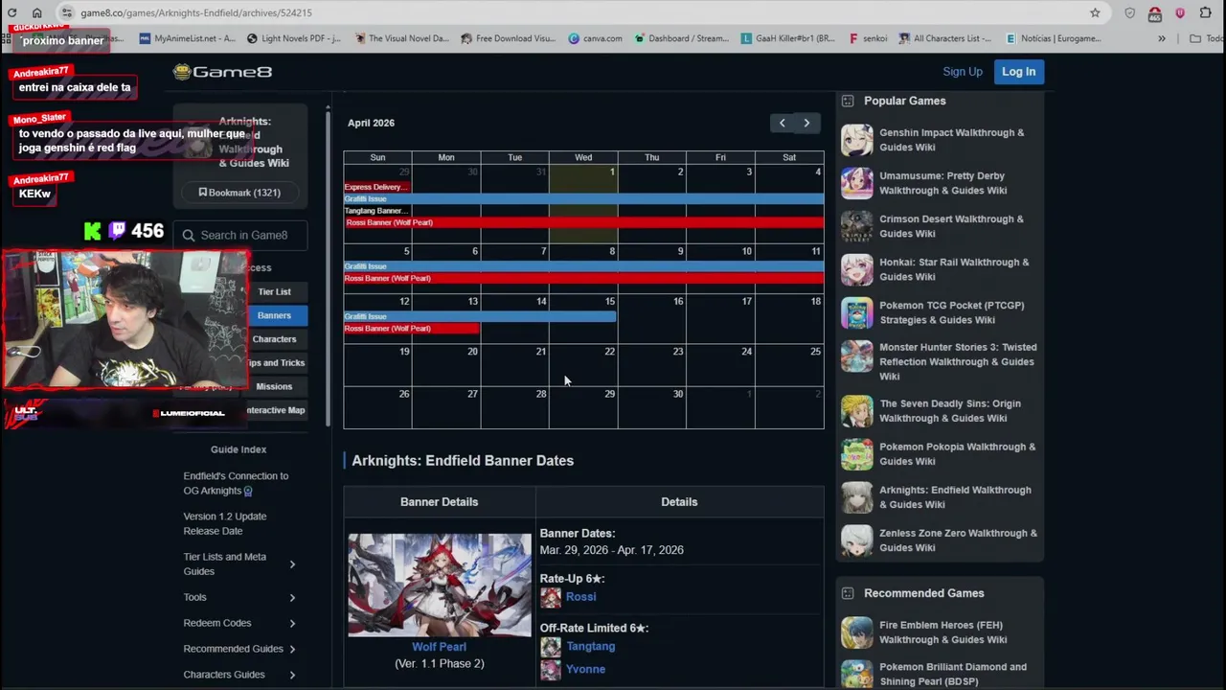The width and height of the screenshot is (1226, 690).
Task: Show more bookmarks with the double chevron
Action: click(x=1162, y=38)
